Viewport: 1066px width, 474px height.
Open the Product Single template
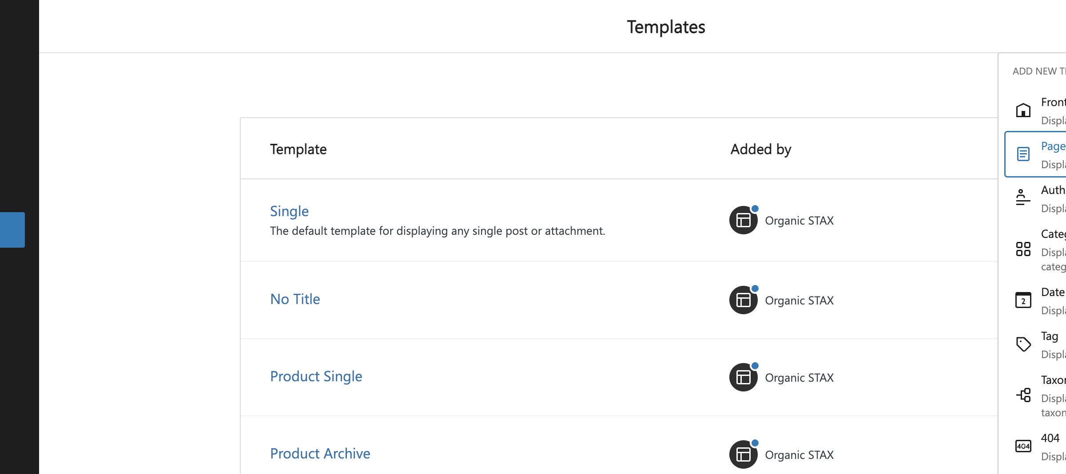coord(316,376)
